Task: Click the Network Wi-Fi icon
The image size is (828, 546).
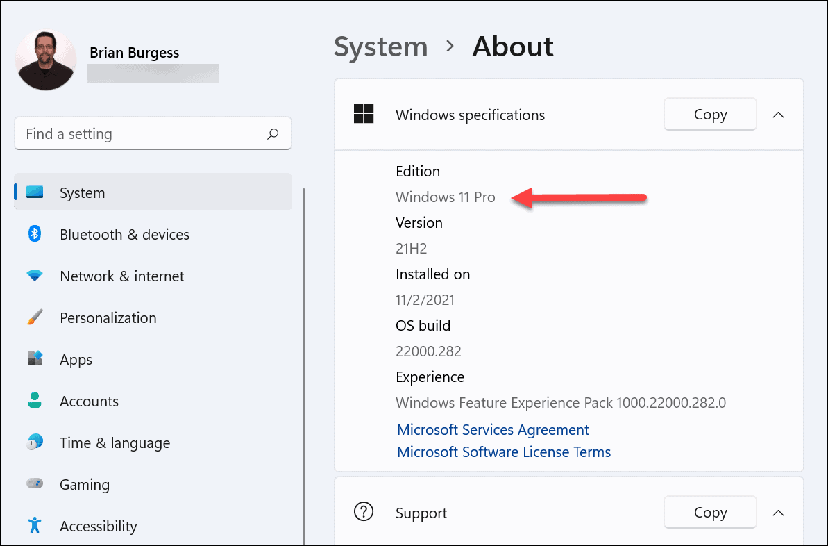Action: point(35,276)
